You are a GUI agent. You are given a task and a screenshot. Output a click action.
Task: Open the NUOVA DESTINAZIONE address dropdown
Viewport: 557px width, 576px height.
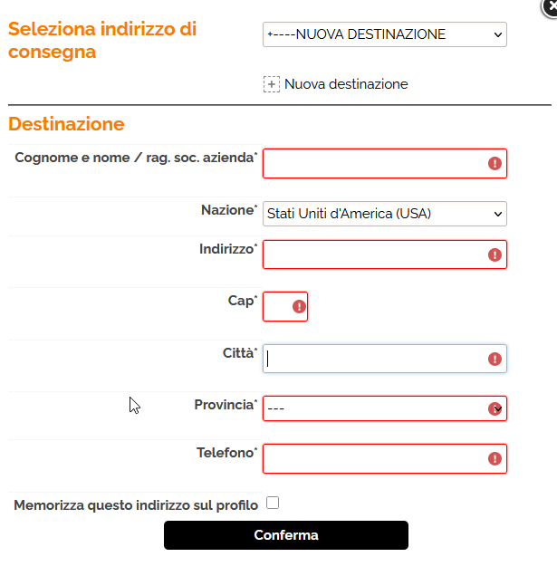click(x=384, y=34)
